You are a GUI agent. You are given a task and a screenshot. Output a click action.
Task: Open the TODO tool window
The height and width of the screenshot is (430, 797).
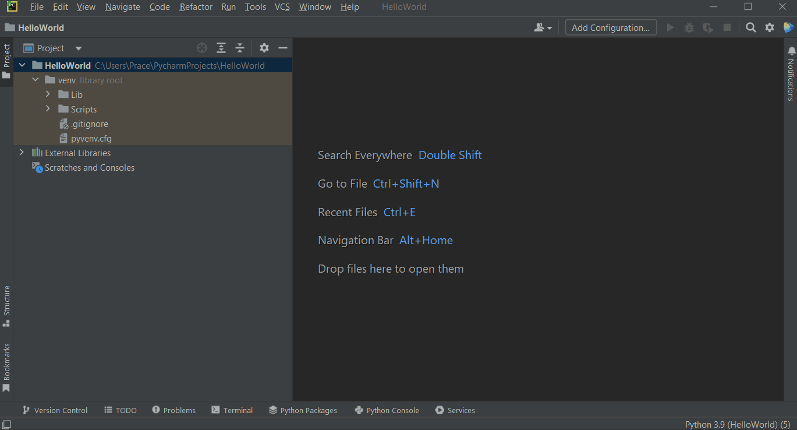(x=121, y=410)
